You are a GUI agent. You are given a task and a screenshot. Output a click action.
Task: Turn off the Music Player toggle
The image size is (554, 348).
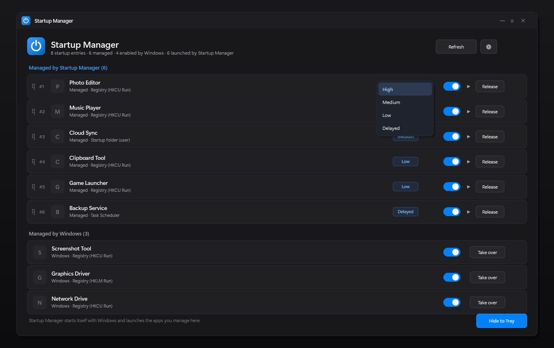point(452,111)
